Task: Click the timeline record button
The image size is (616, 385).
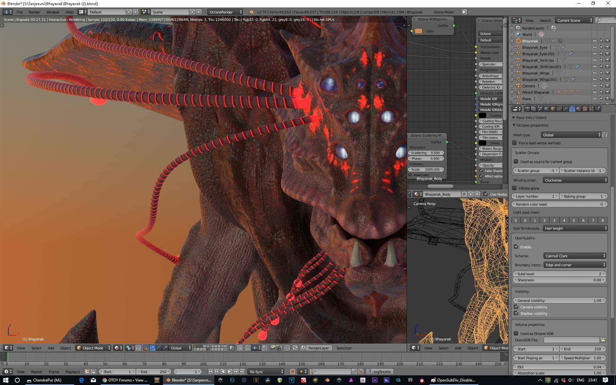Action: click(x=292, y=372)
